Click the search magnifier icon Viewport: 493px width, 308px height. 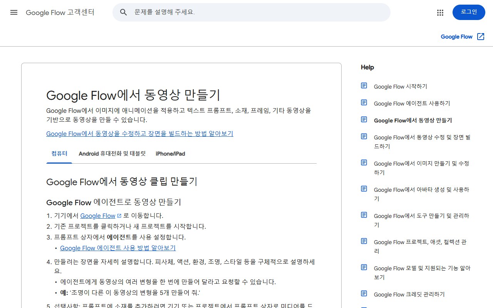[124, 12]
